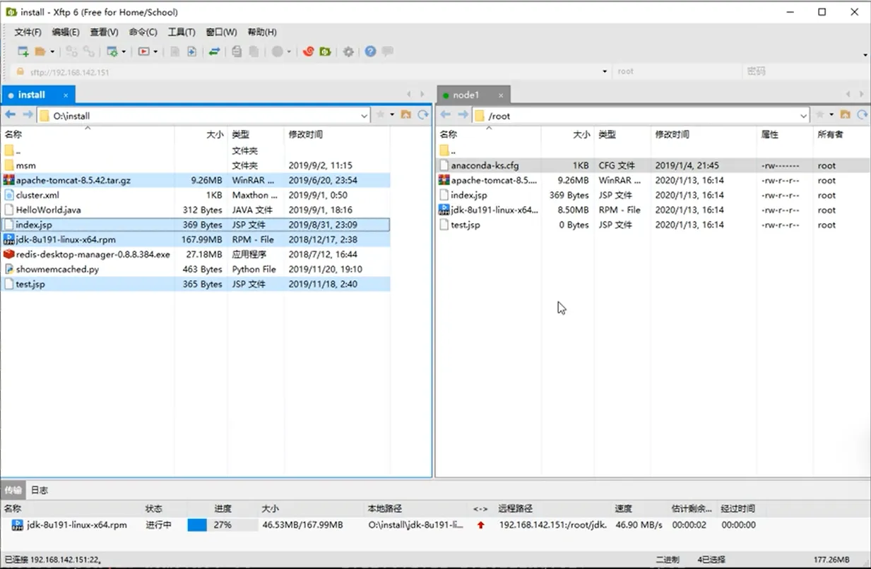Expand the O:\install path dropdown
The width and height of the screenshot is (871, 569).
(365, 116)
